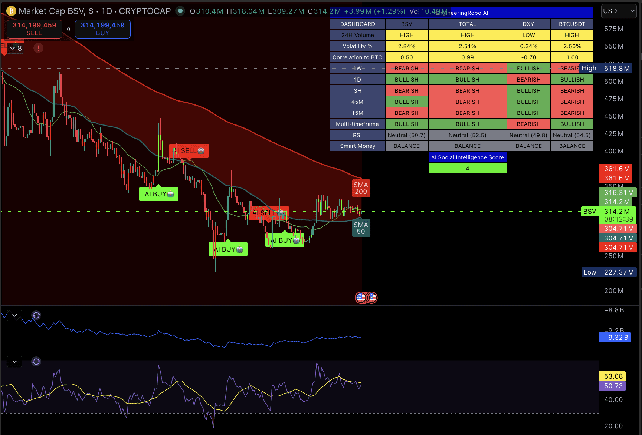
Task: Click the US flag economic event icons
Action: (x=366, y=298)
